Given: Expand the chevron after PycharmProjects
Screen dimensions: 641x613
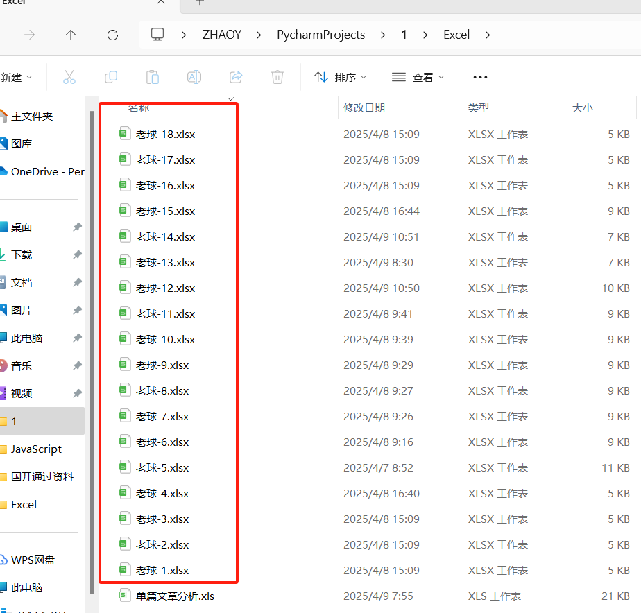Looking at the screenshot, I should 383,35.
